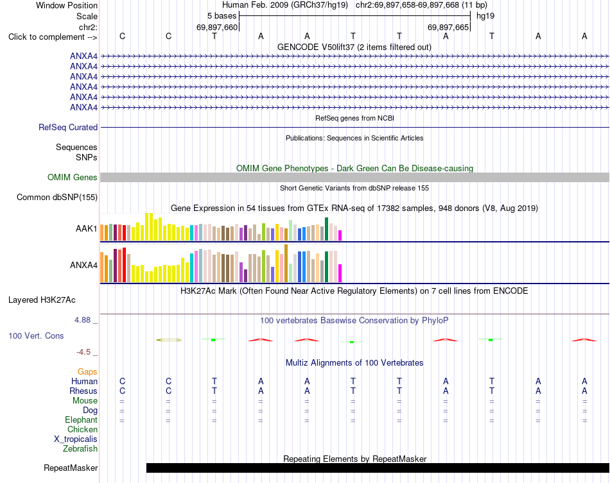Screen dimensions: 610x483
Task: Click the AAK1 gene label
Action: (87, 228)
